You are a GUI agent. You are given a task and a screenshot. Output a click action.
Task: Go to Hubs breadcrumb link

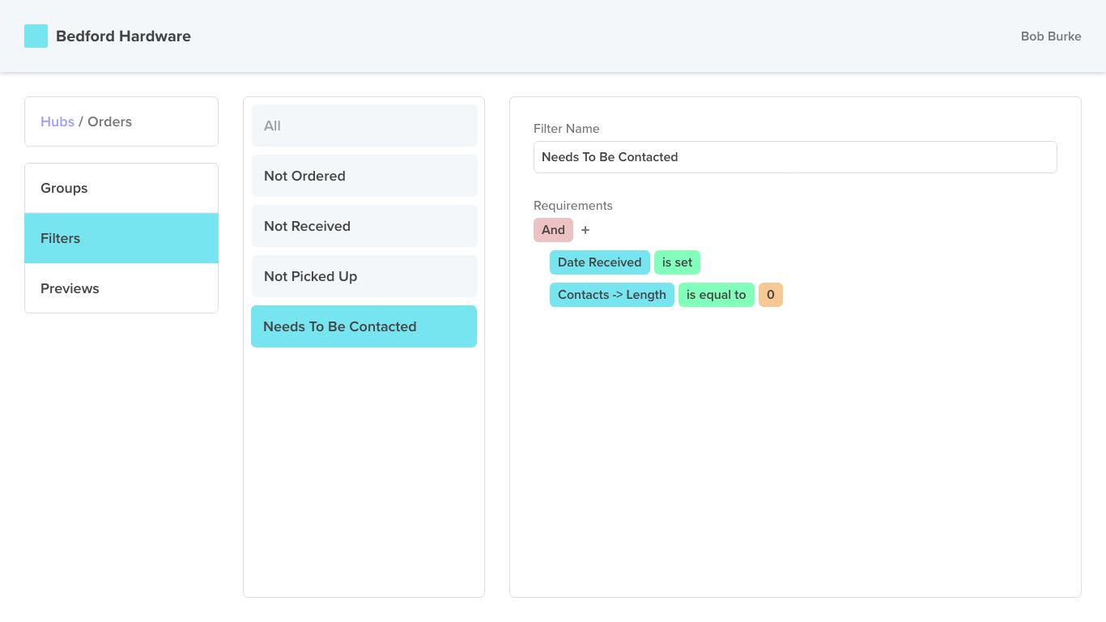pos(57,121)
